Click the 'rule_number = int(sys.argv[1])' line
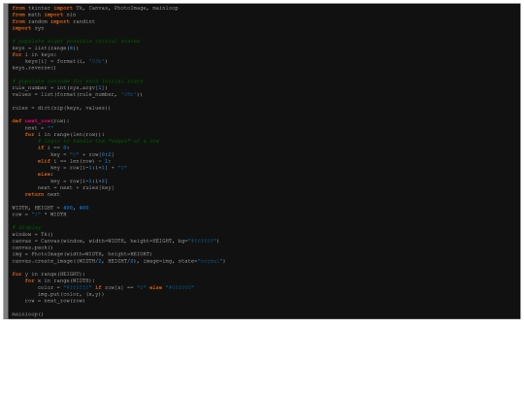Viewport: 524px width, 393px height. [x=60, y=87]
